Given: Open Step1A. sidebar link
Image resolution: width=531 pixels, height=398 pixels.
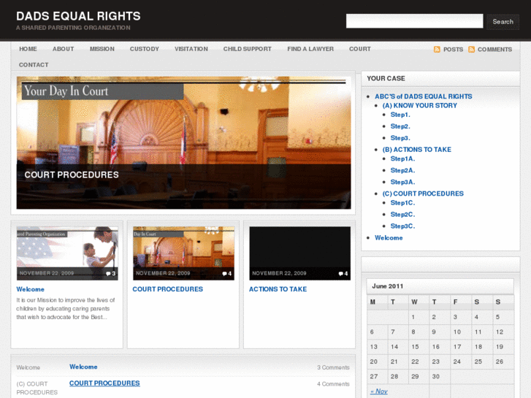Looking at the screenshot, I should [x=402, y=159].
